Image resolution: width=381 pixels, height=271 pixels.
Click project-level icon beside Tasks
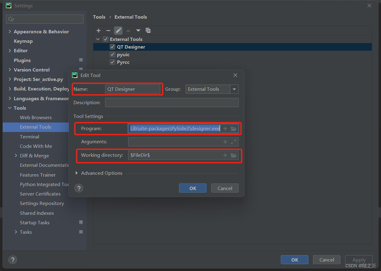click(81, 232)
